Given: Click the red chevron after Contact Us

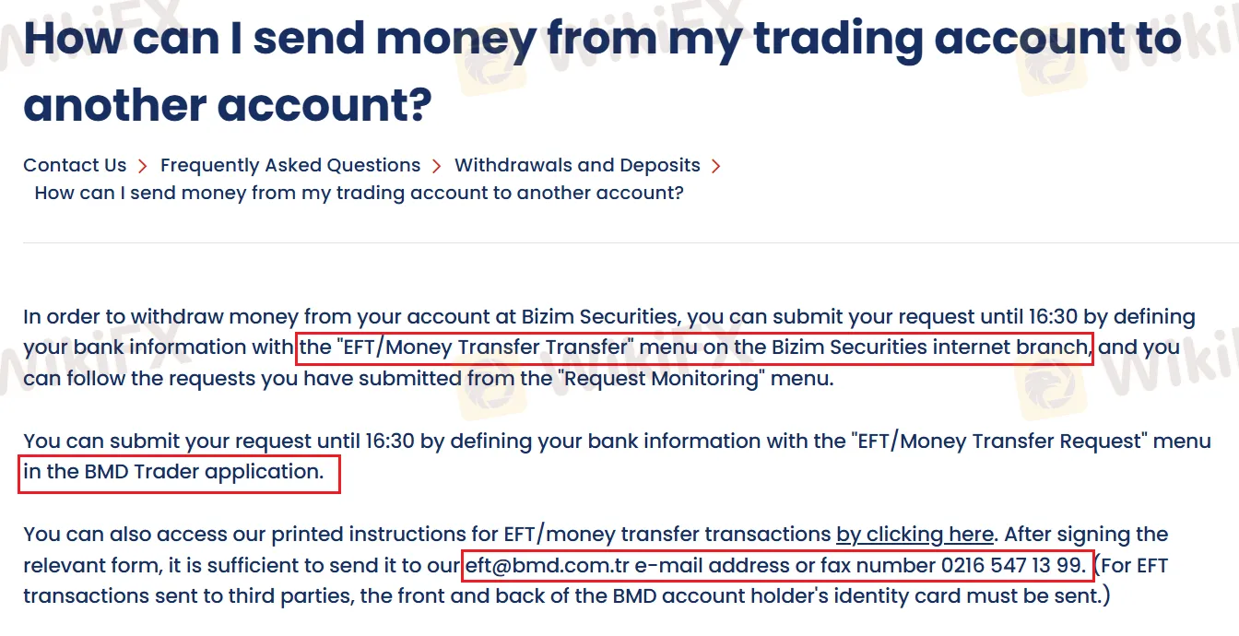Looking at the screenshot, I should (143, 166).
